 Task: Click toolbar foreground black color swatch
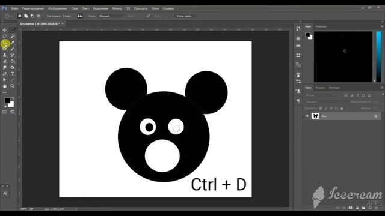click(7, 100)
